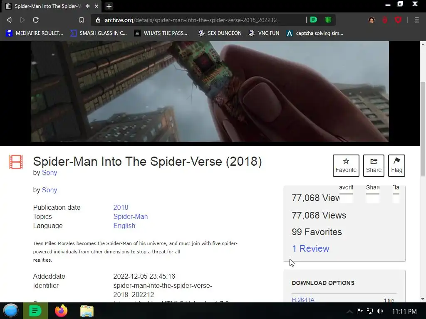Open a new tab with plus button
This screenshot has width=426, height=319.
[109, 6]
